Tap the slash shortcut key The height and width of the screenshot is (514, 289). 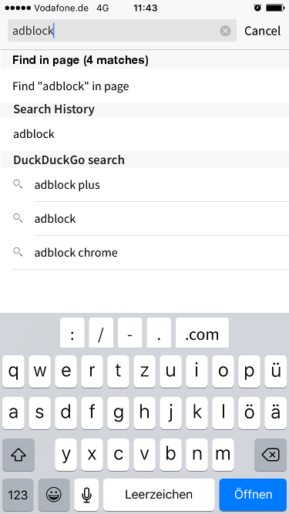pyautogui.click(x=101, y=333)
